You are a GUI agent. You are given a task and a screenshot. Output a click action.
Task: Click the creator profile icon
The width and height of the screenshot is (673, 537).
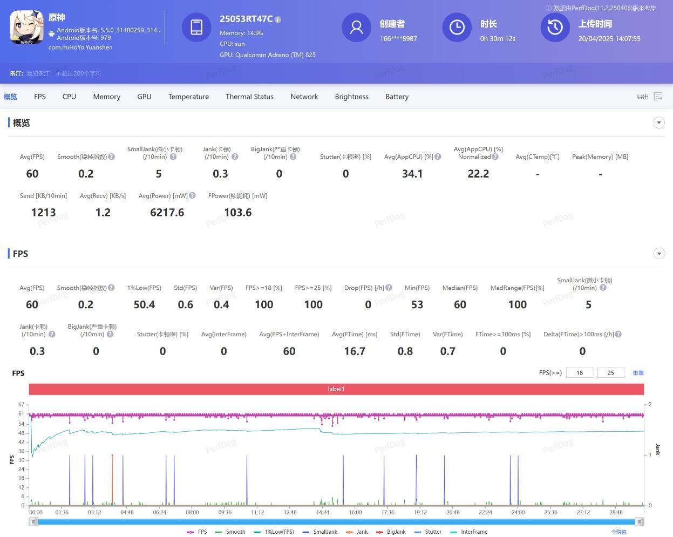pyautogui.click(x=356, y=28)
